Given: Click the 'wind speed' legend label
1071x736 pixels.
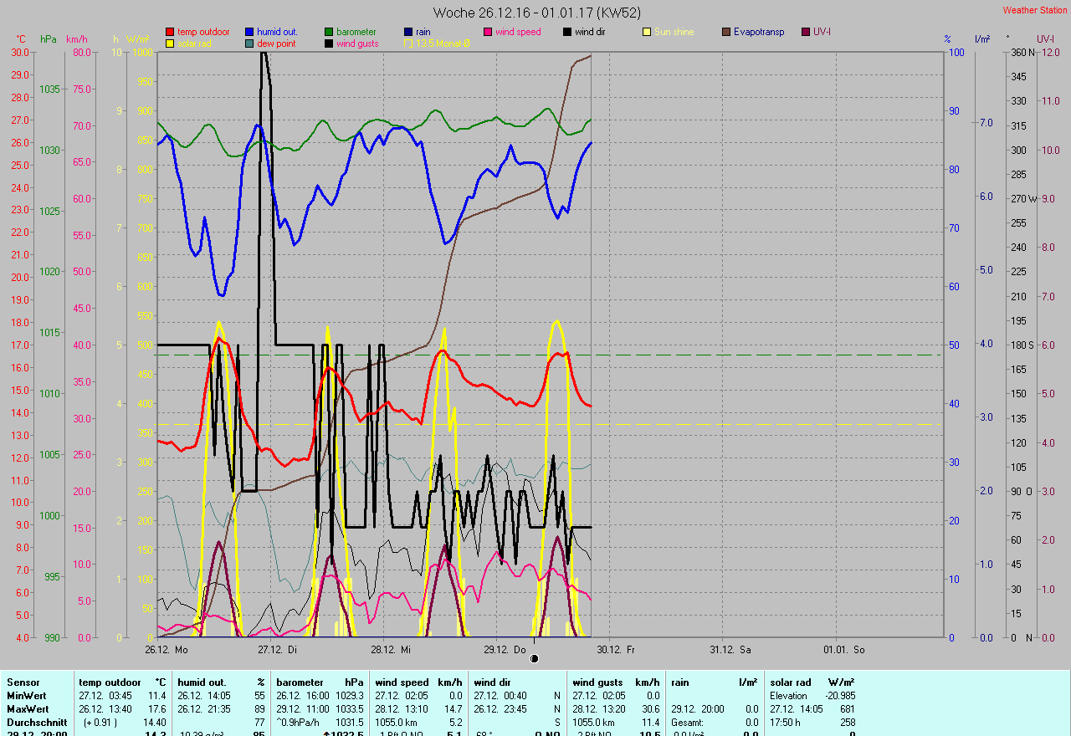Looking at the screenshot, I should [x=518, y=32].
